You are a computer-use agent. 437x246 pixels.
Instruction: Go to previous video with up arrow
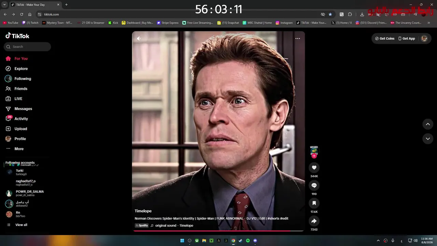click(428, 124)
